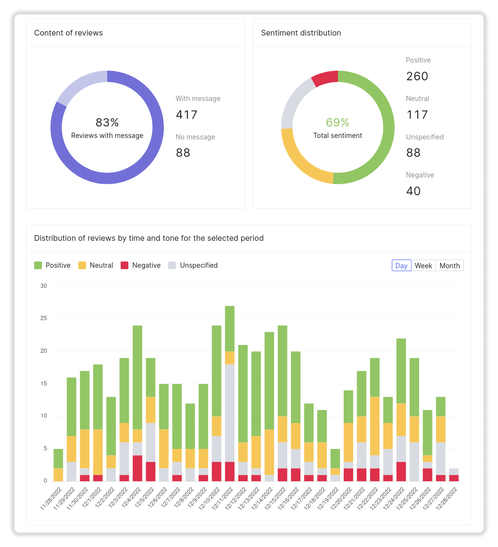Image resolution: width=498 pixels, height=547 pixels.
Task: Click the red Negative legend swatch
Action: [x=124, y=265]
